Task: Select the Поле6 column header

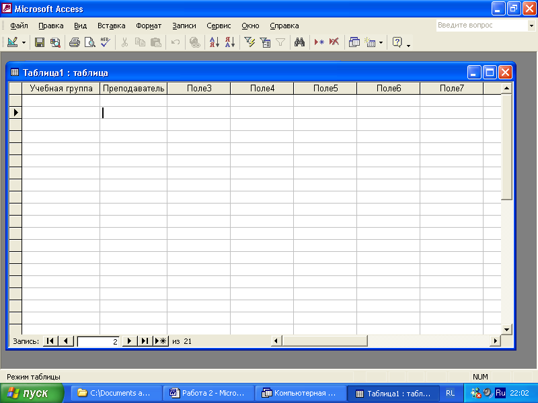Action: (389, 89)
